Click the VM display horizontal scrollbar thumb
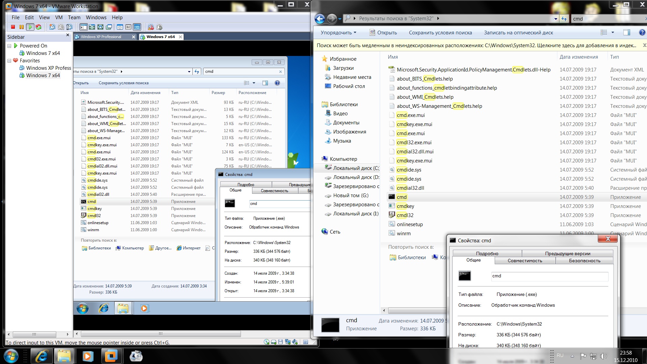 161,334
